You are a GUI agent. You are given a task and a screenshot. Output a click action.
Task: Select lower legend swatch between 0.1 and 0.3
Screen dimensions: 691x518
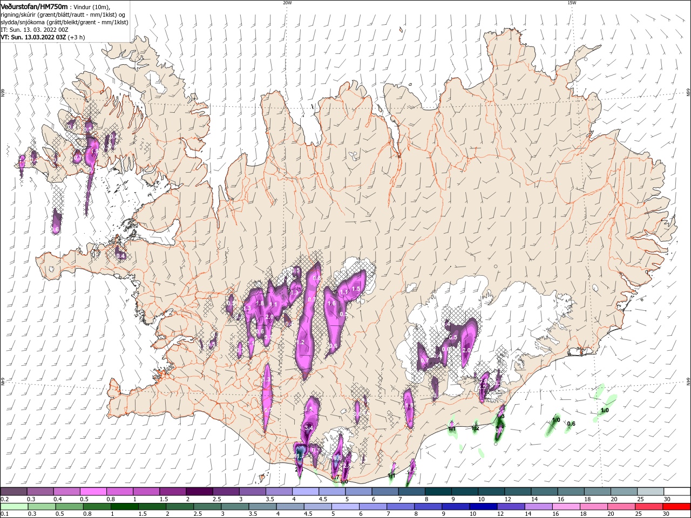pos(14,507)
